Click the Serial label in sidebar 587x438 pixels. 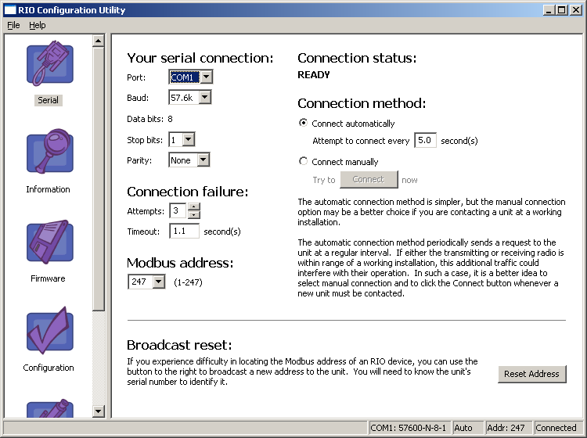[x=48, y=100]
